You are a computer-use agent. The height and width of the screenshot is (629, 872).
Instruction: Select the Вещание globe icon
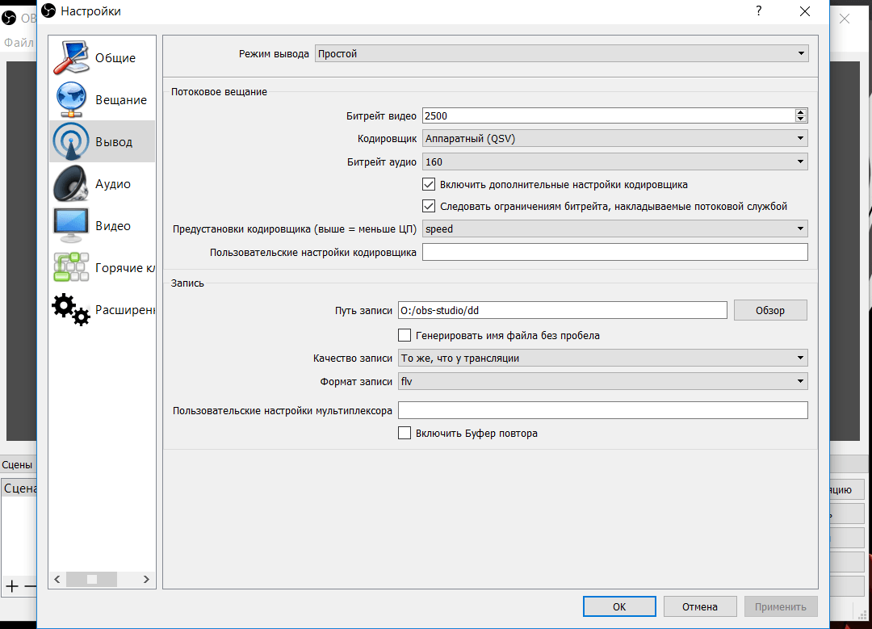pos(71,99)
